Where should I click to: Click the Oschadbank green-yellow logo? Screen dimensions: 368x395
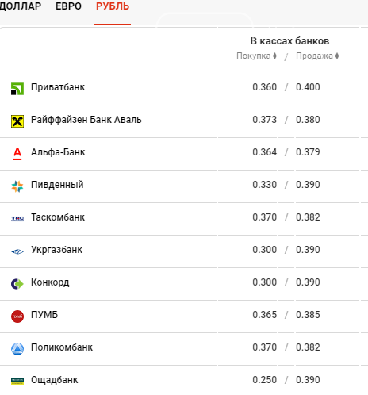(x=17, y=382)
